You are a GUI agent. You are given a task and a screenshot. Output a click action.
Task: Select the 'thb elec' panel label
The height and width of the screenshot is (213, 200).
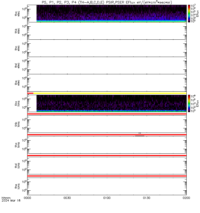click(17, 31)
